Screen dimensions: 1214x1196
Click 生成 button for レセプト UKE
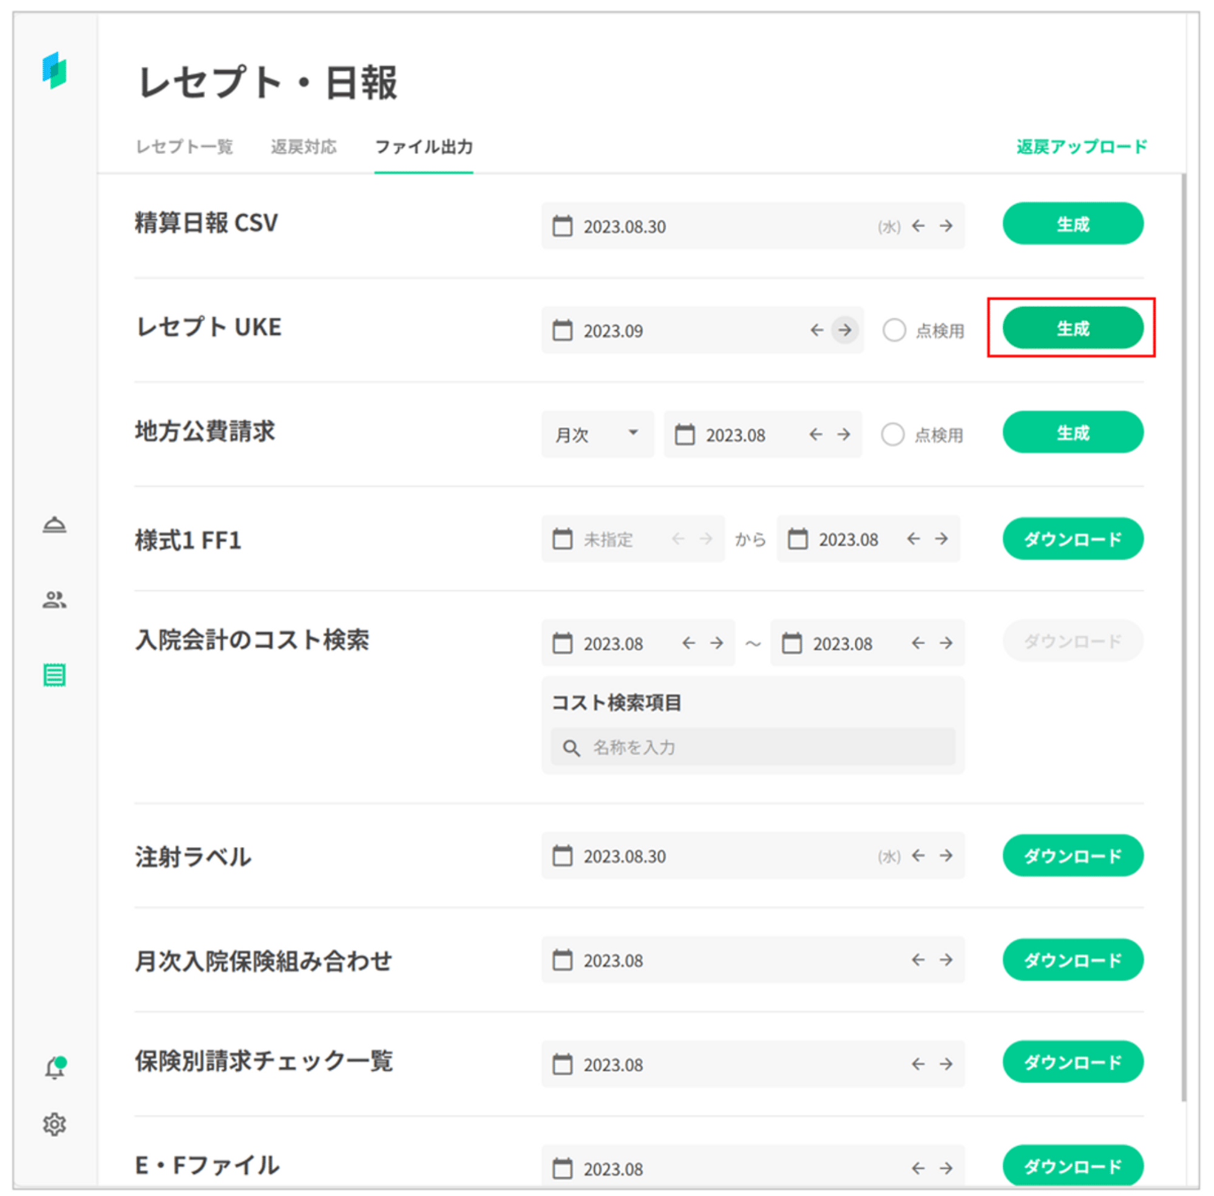tap(1072, 328)
